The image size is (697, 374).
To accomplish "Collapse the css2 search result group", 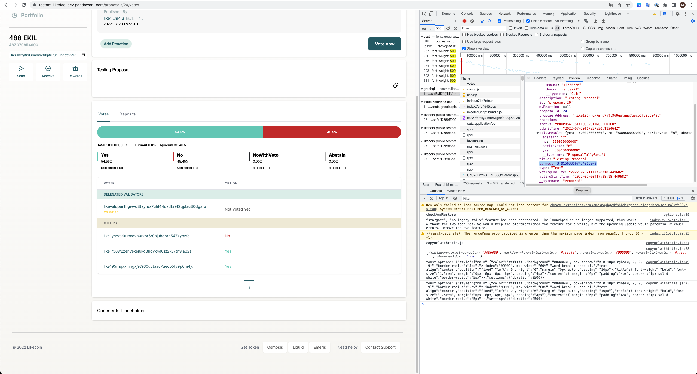I will 422,37.
